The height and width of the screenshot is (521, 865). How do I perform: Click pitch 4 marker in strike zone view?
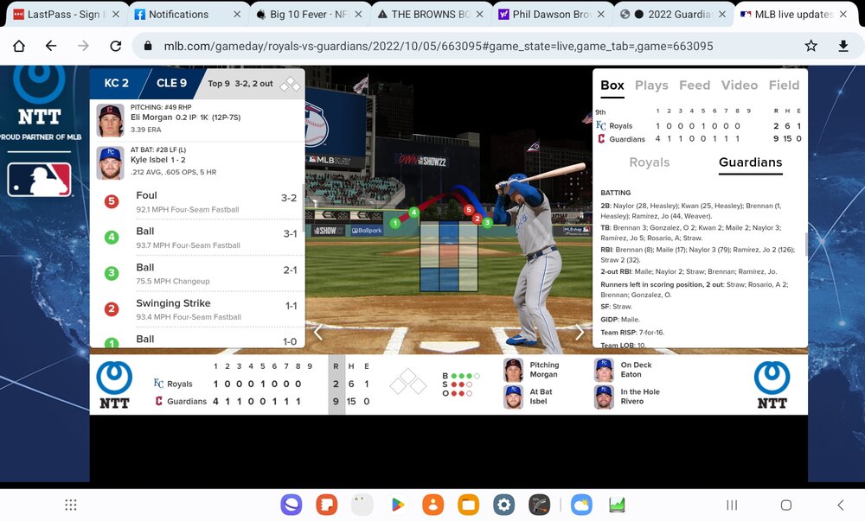[x=413, y=212]
